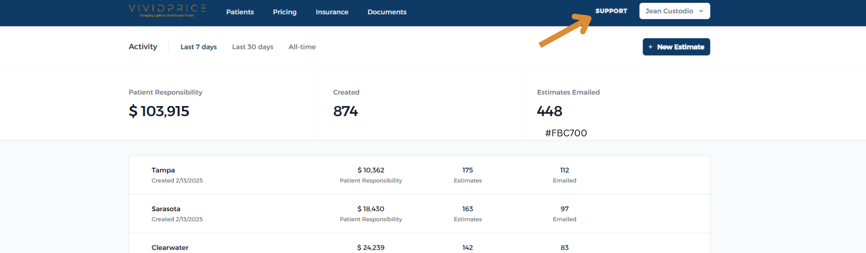Click the Created total 874
The image size is (866, 253).
tap(346, 111)
